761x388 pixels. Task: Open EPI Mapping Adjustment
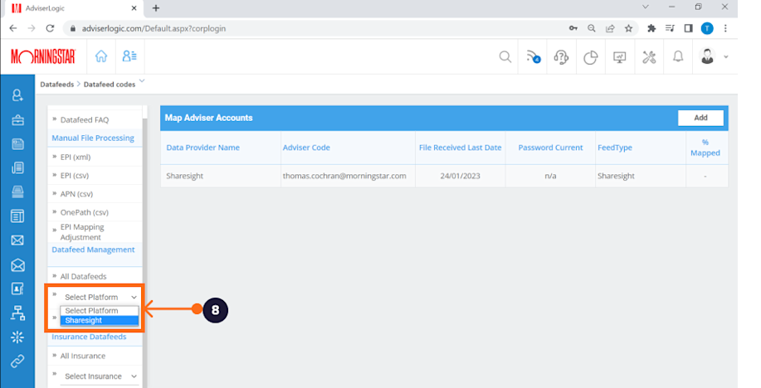[82, 232]
